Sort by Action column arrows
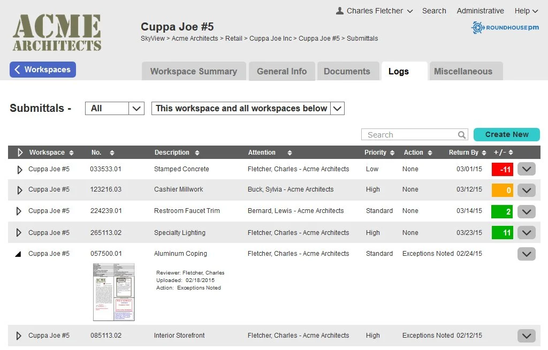The image size is (548, 350). point(430,153)
